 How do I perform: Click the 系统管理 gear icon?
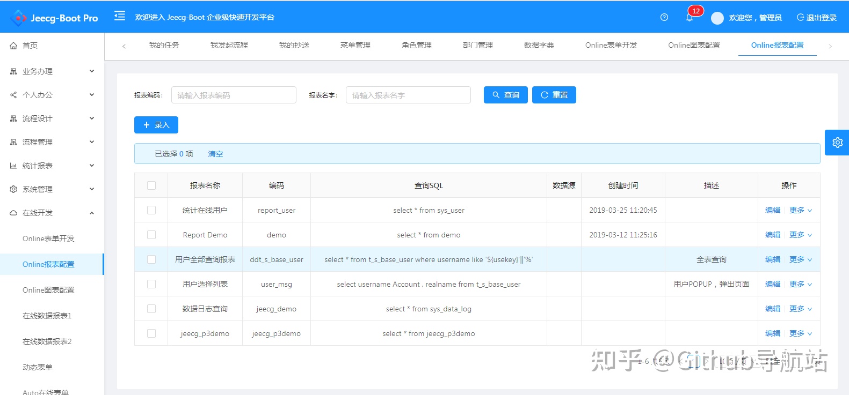click(13, 189)
